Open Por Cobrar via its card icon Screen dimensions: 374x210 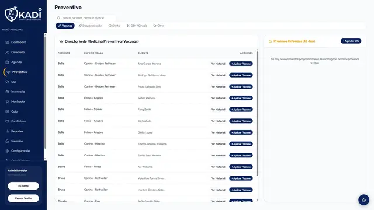(7, 121)
